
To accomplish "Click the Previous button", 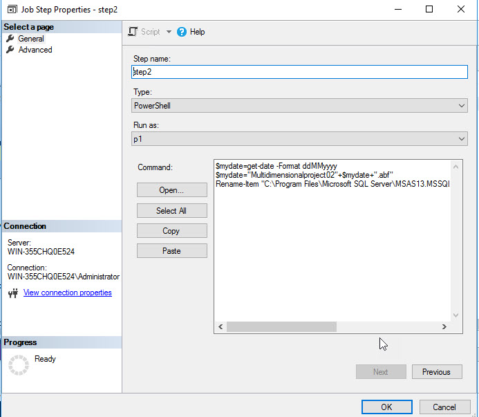I will [437, 372].
